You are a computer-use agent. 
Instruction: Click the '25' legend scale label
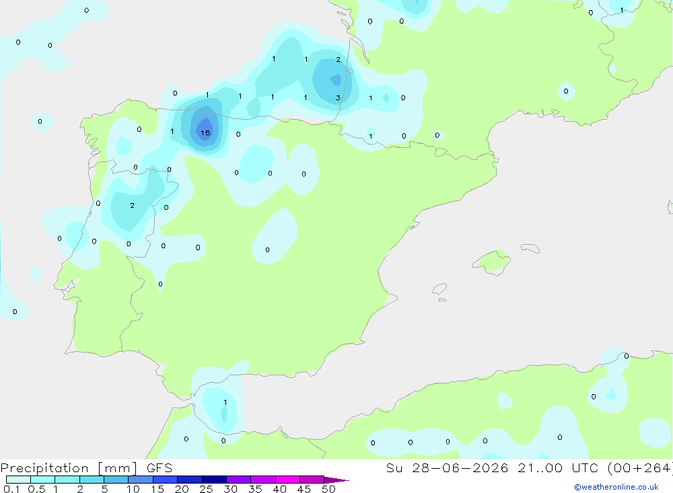point(206,489)
